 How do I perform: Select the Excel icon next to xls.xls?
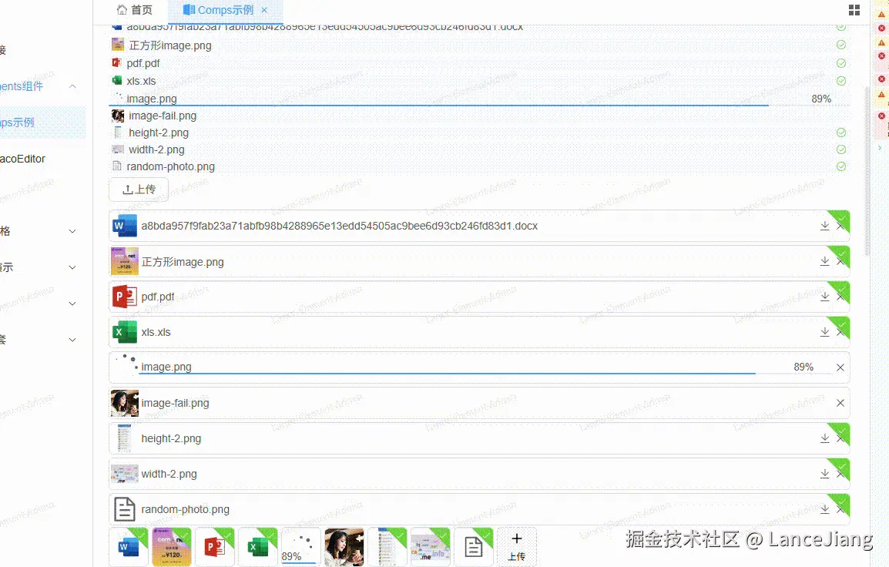(x=124, y=331)
